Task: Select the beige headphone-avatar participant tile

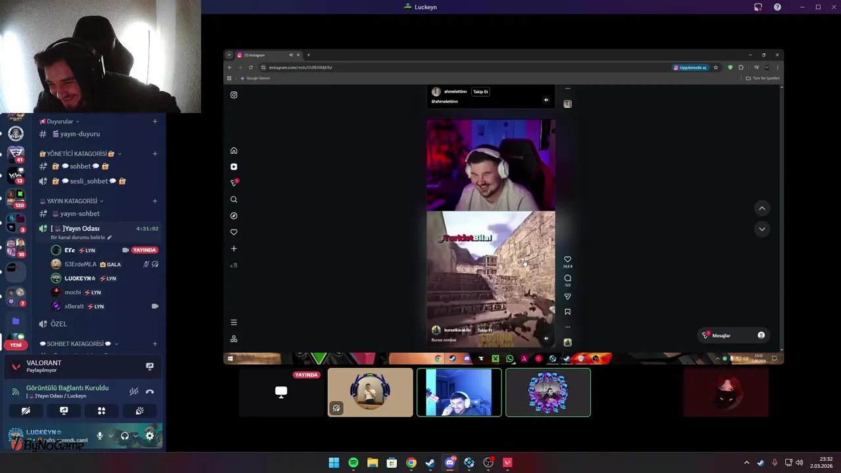Action: (371, 392)
